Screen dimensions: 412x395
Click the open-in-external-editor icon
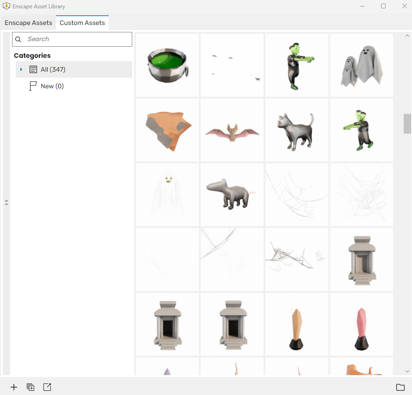pos(47,387)
